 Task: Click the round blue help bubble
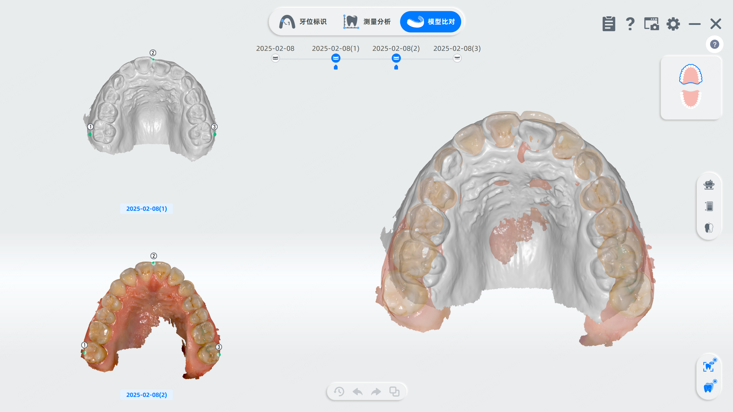[714, 44]
